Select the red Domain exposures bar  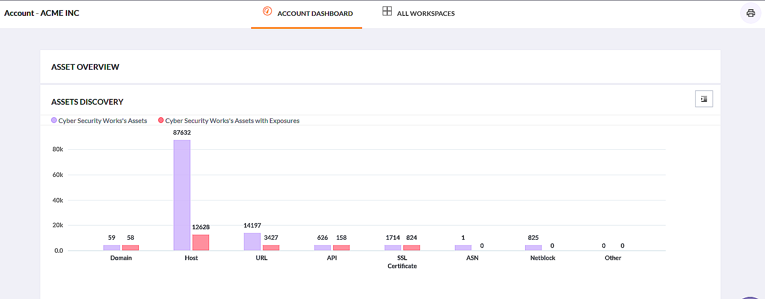pos(131,248)
